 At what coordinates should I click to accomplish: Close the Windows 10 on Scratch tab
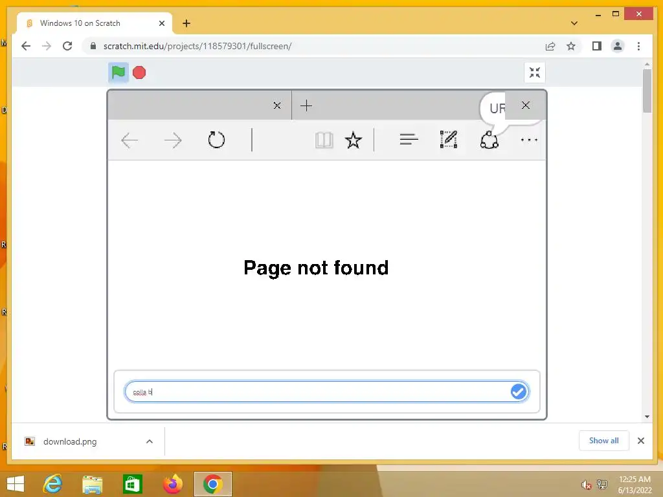[161, 23]
